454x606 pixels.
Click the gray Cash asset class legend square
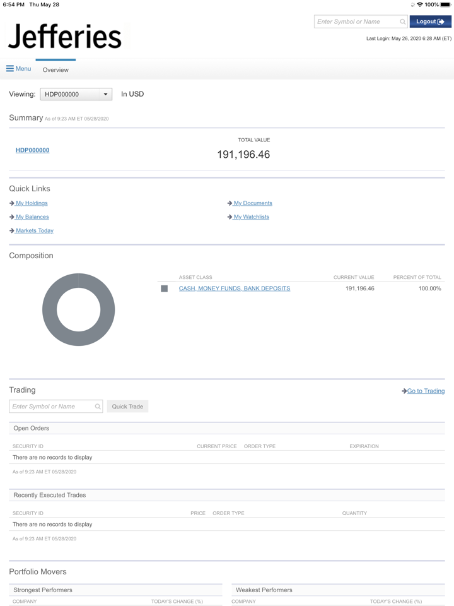coord(164,288)
